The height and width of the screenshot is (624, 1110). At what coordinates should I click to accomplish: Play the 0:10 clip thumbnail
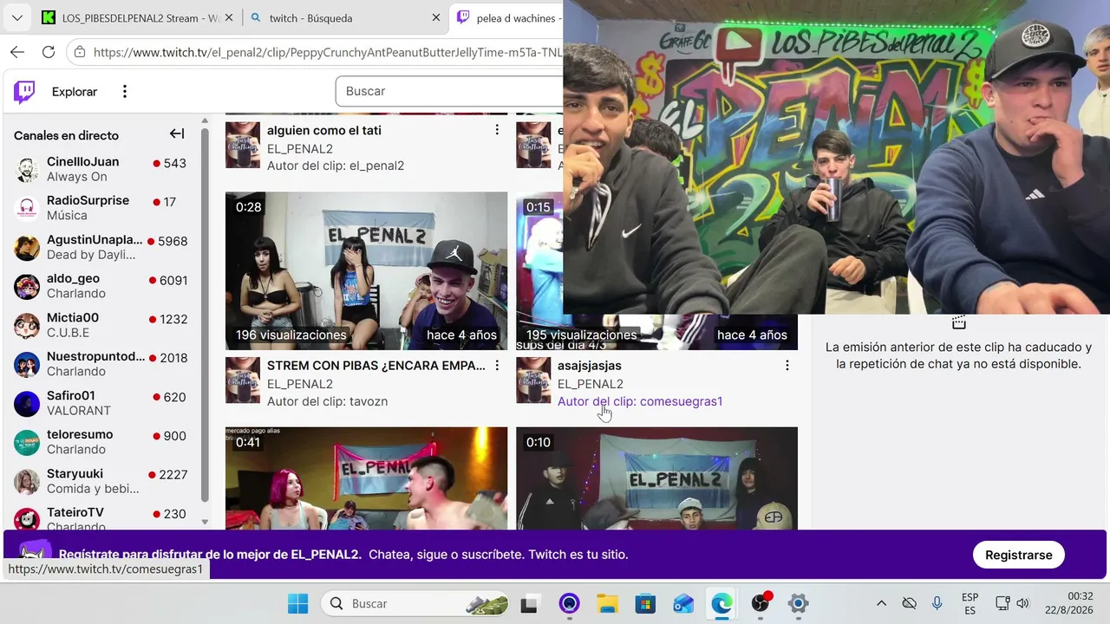(x=656, y=478)
